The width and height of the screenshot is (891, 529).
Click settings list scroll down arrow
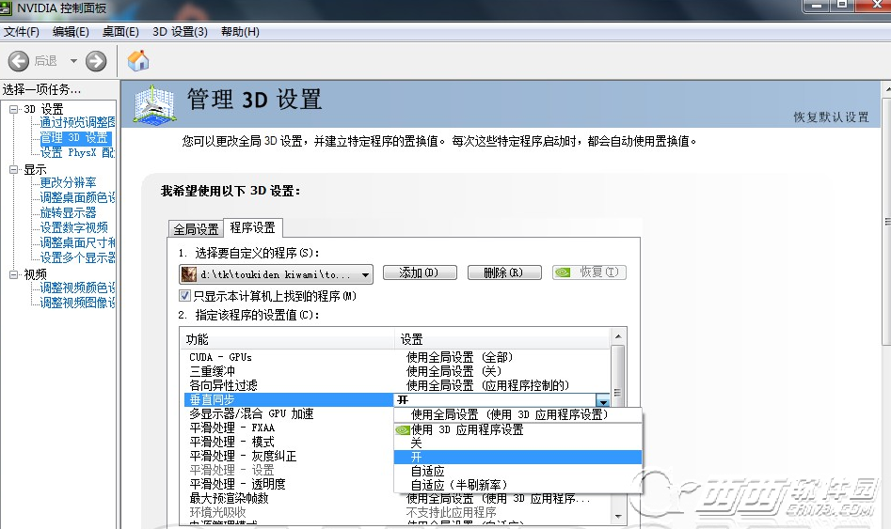[618, 517]
